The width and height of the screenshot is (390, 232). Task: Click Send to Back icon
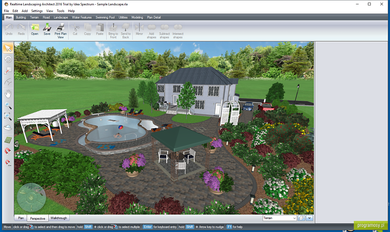(x=126, y=31)
